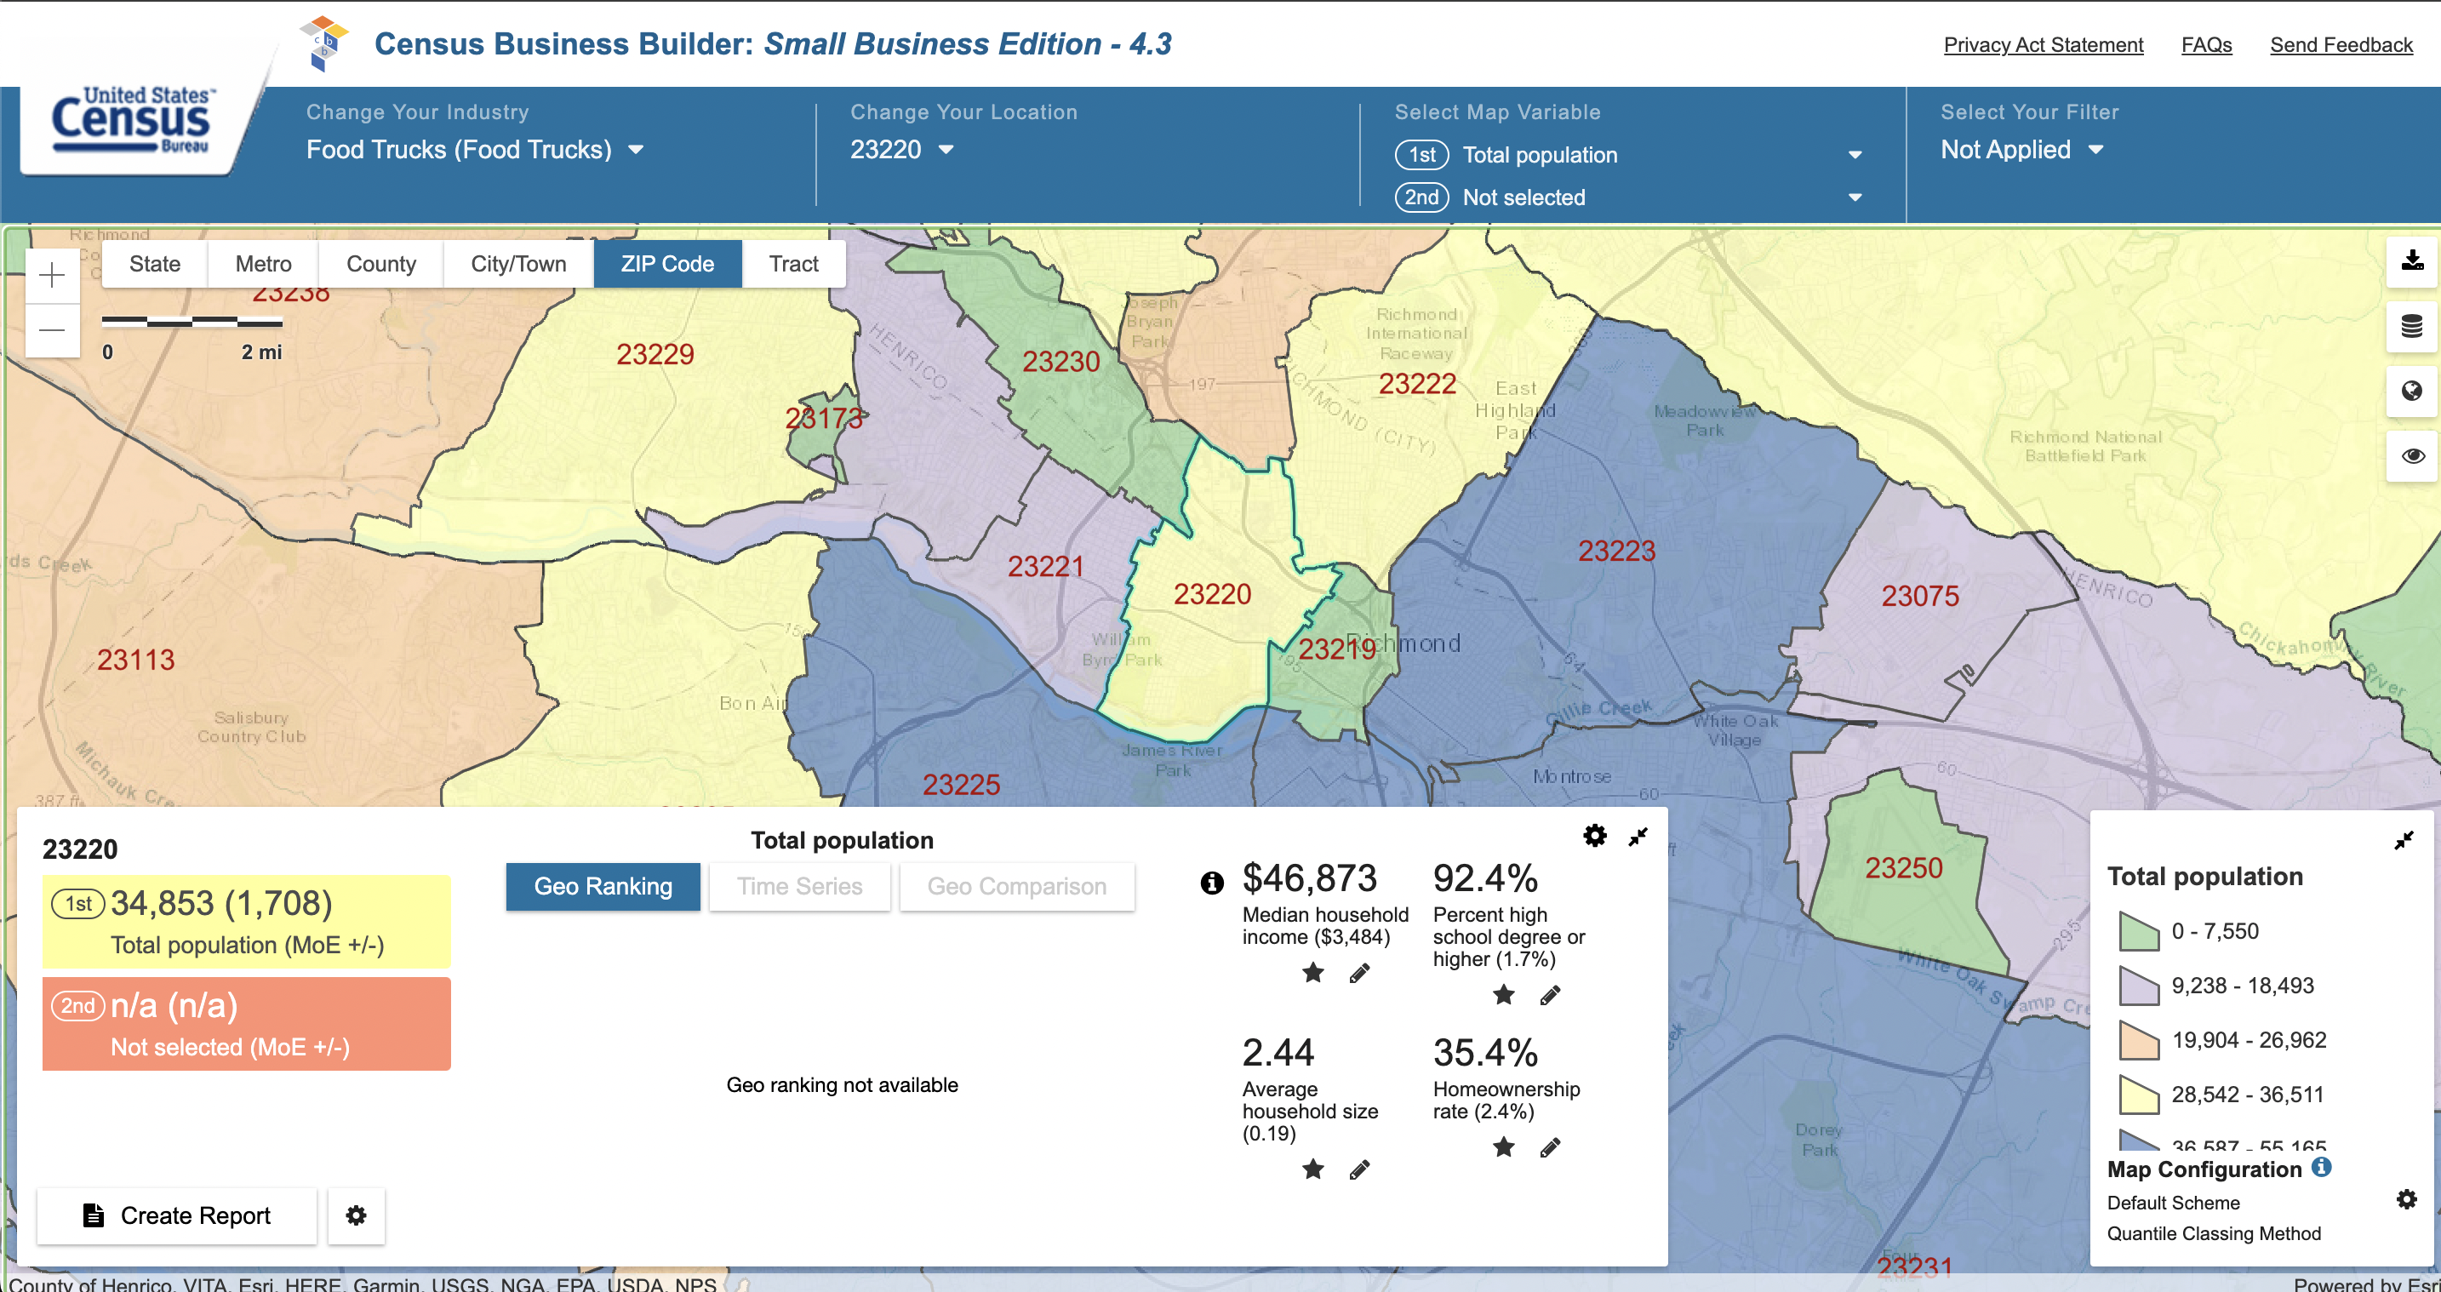Select ZIP code 23223 on the map
Viewport: 2441px width, 1292px height.
click(1616, 551)
